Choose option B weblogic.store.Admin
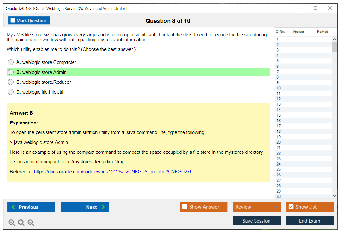Screen dimensions: 342x234 click(11, 72)
